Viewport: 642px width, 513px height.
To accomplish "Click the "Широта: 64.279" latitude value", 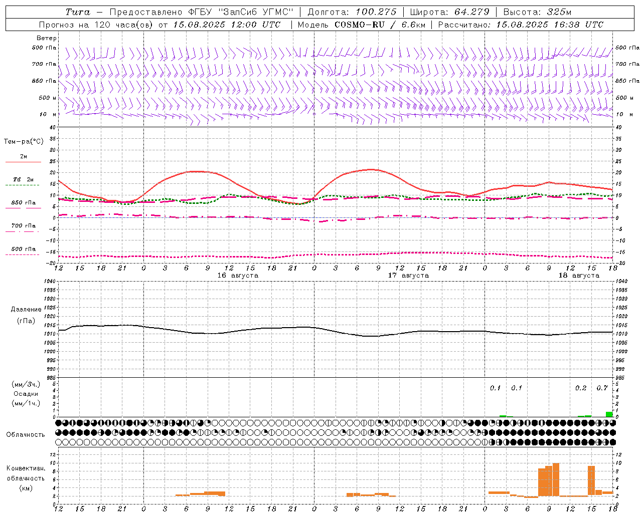I will 449,12.
